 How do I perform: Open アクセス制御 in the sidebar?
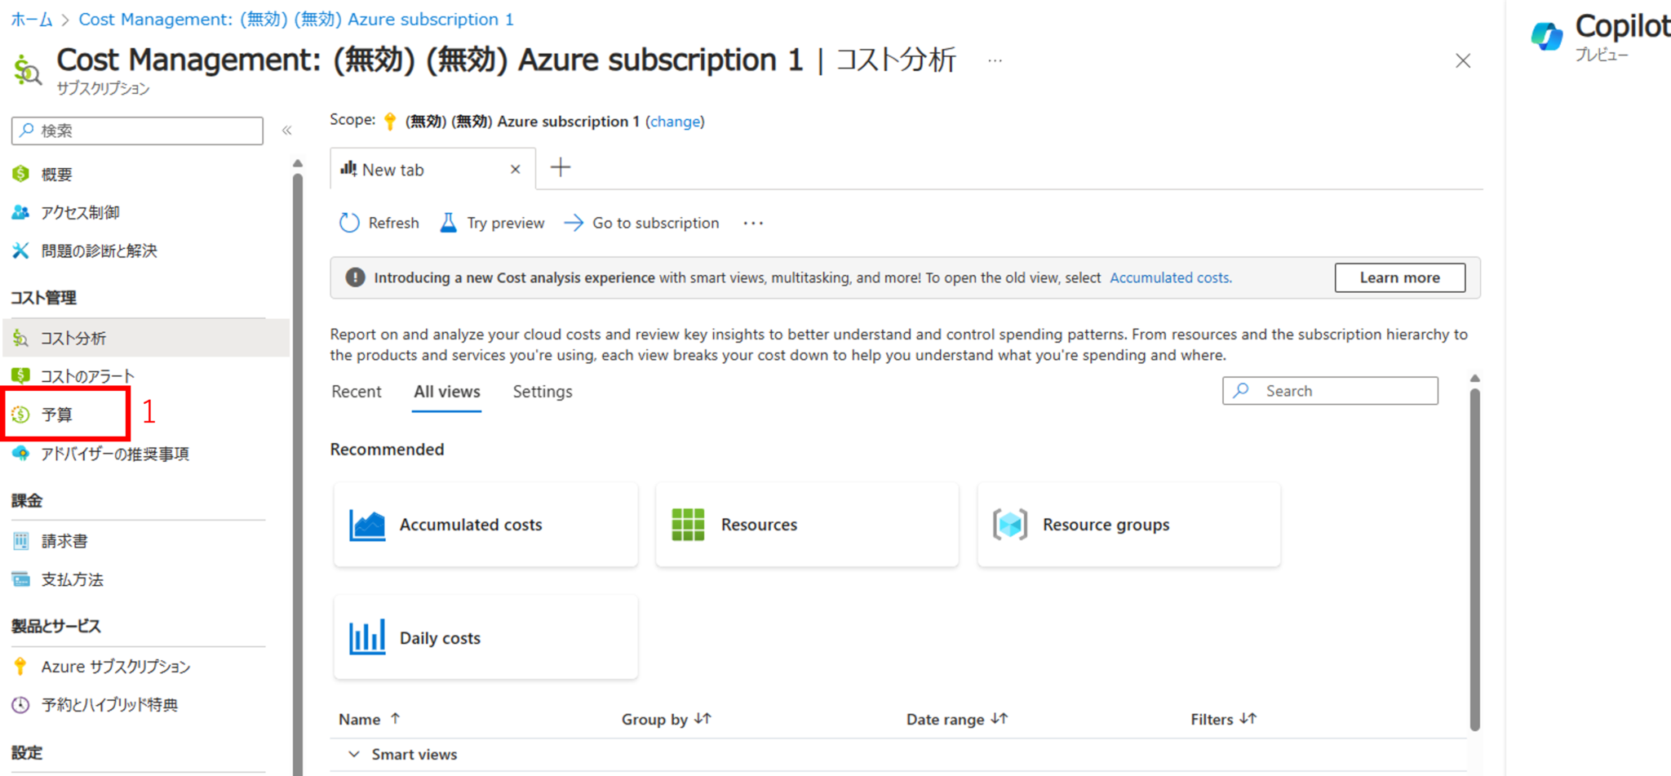click(80, 212)
